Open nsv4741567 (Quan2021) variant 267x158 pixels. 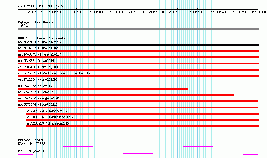tap(37, 92)
